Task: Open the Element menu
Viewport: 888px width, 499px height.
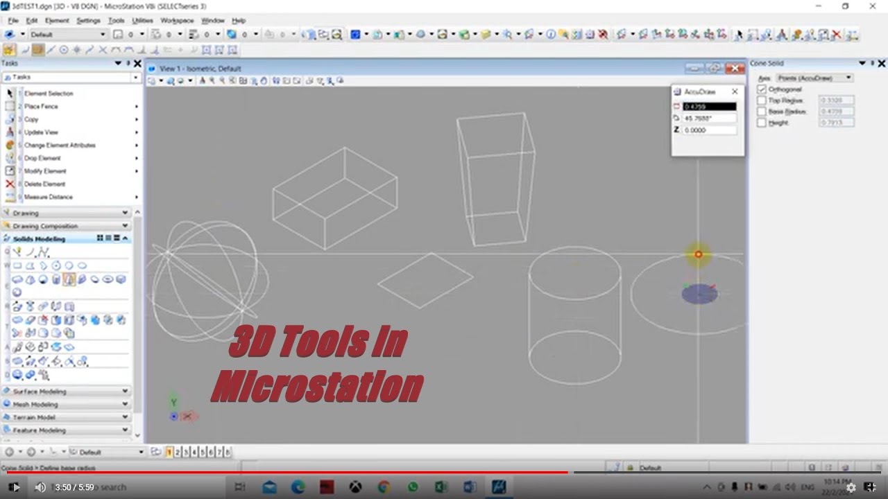Action: (57, 21)
